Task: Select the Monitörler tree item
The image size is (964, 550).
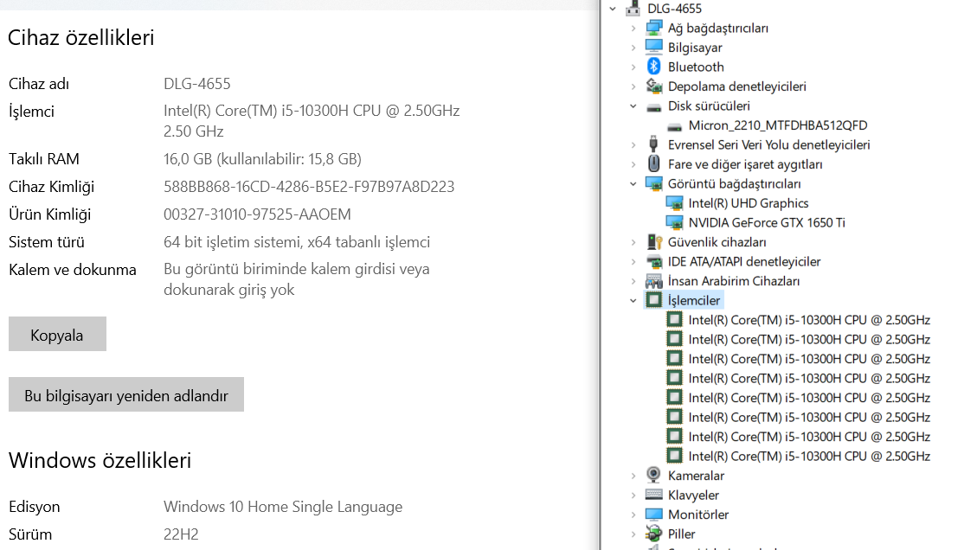Action: pyautogui.click(x=697, y=515)
